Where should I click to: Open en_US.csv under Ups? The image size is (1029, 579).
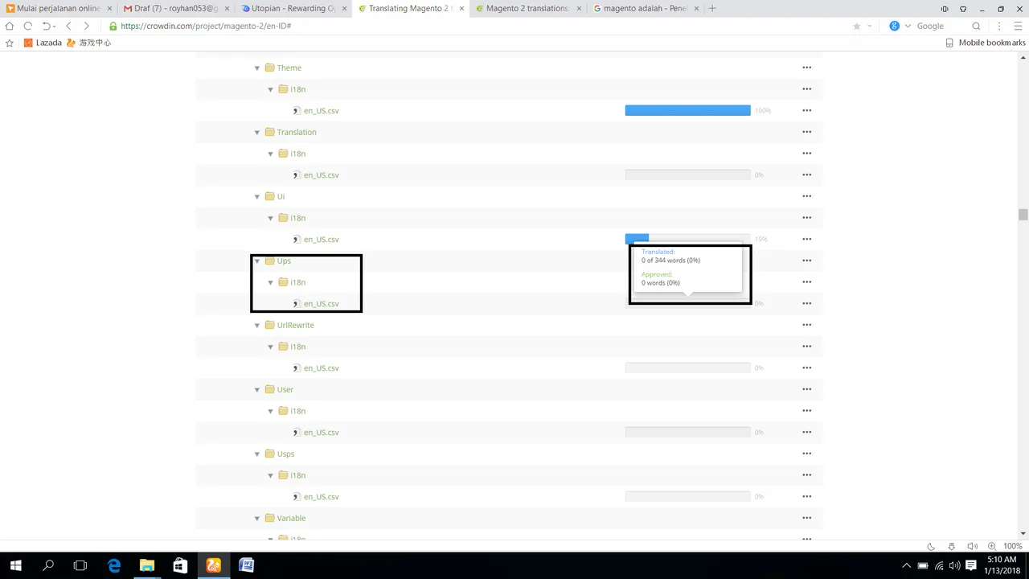[x=321, y=303]
